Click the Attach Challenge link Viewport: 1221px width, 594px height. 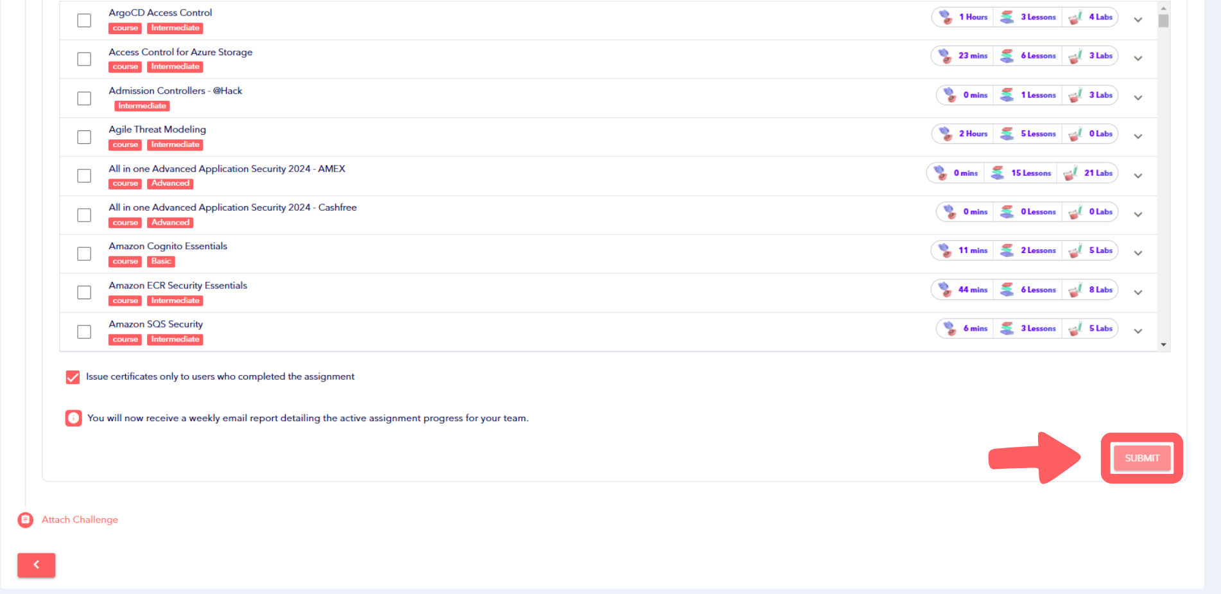[x=80, y=520]
